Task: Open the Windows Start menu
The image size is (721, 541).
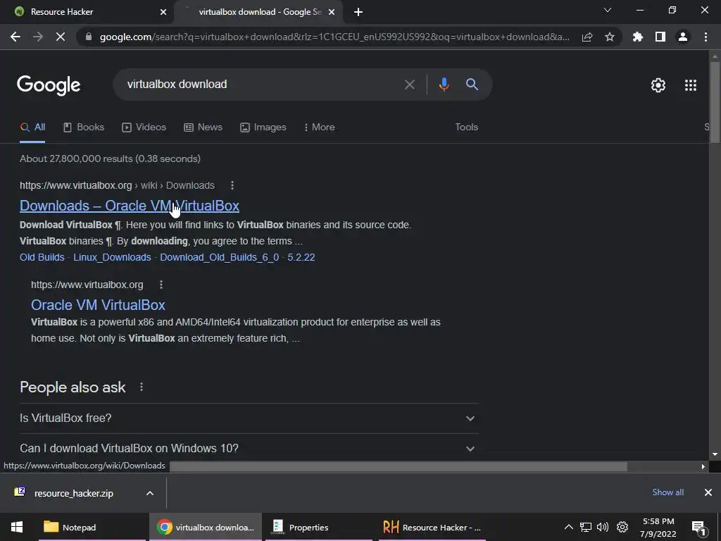Action: click(17, 527)
